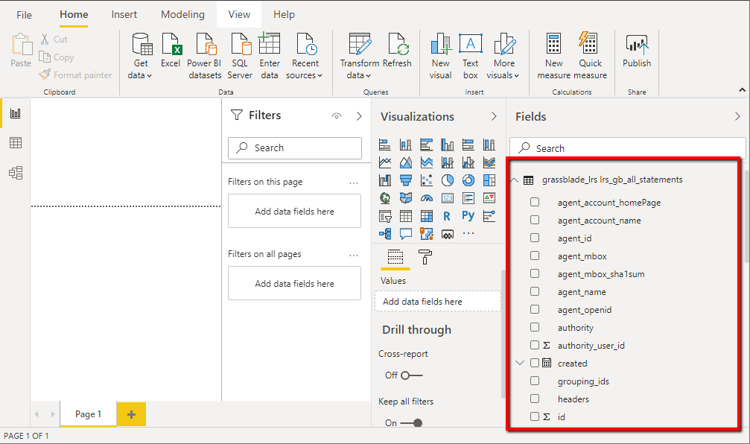Select the Page 1 report tab
The width and height of the screenshot is (750, 444).
(x=88, y=414)
